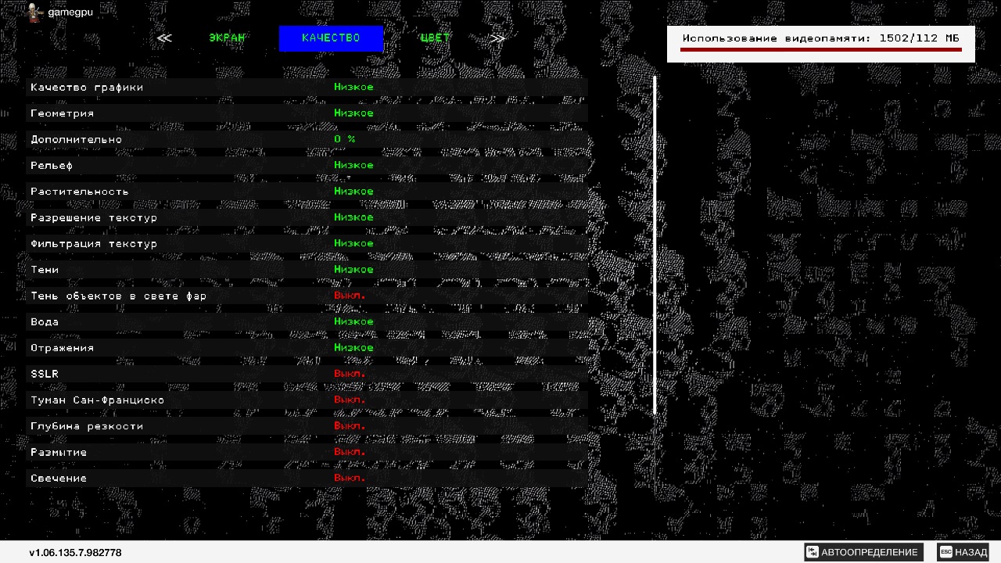Enable Туман Сан-Франциско option
Image resolution: width=1001 pixels, height=563 pixels.
point(307,400)
